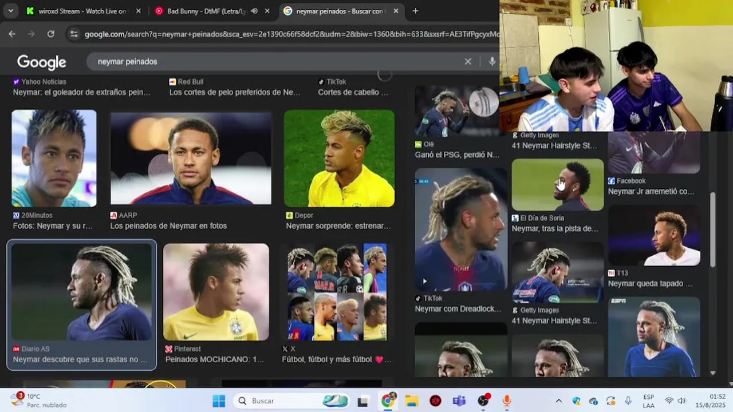Go forward in browser history
The height and width of the screenshot is (412, 733).
[x=31, y=34]
